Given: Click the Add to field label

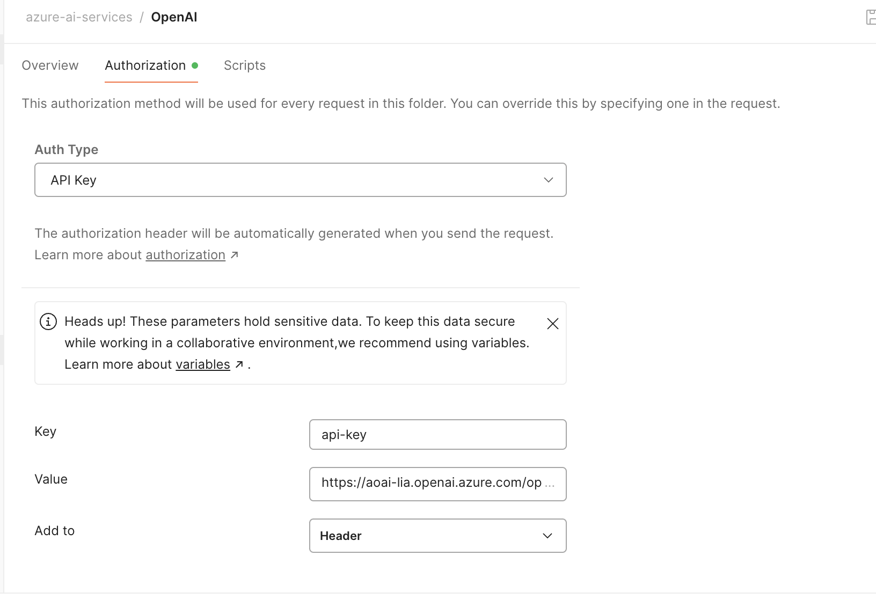Looking at the screenshot, I should [x=55, y=531].
